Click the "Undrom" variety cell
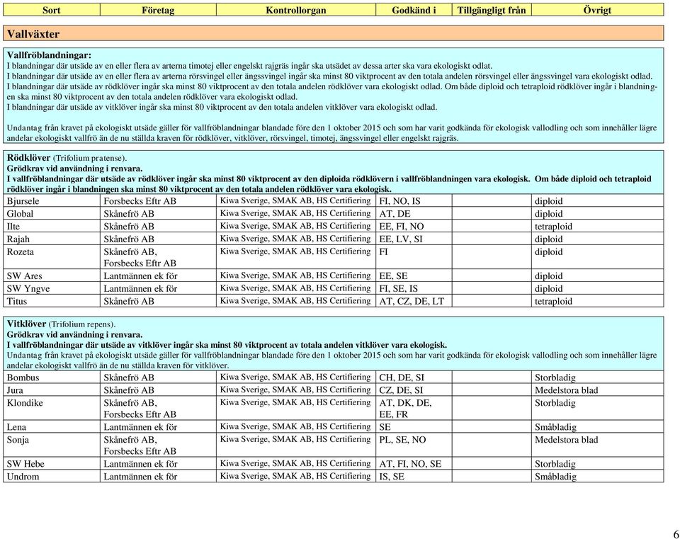Screen dimensions: 680x539 [52, 476]
